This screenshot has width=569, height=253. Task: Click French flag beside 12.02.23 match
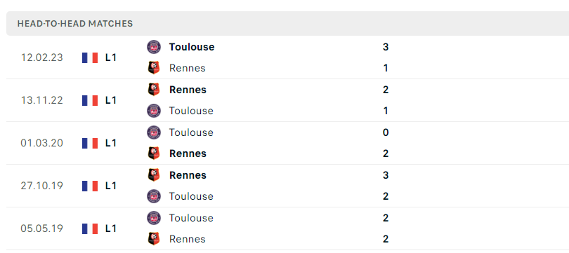90,58
